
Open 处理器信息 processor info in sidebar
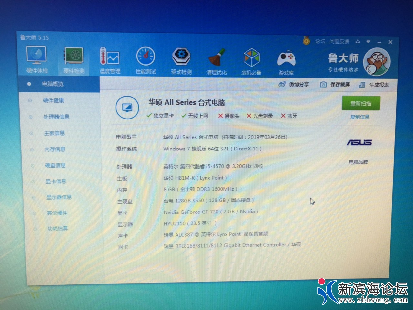point(56,117)
